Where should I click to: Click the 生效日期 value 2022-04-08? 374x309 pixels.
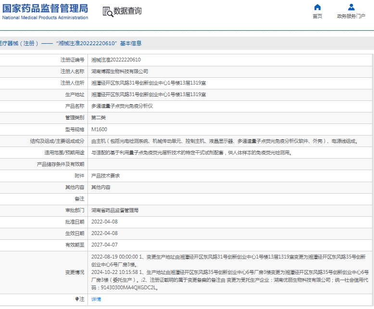pyautogui.click(x=104, y=233)
